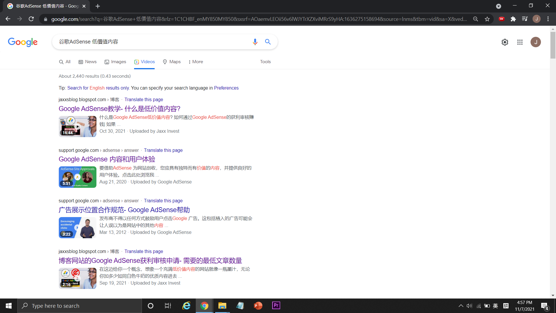Open Google AdSense 内容和用户体验 result
Image resolution: width=556 pixels, height=313 pixels.
pyautogui.click(x=107, y=159)
